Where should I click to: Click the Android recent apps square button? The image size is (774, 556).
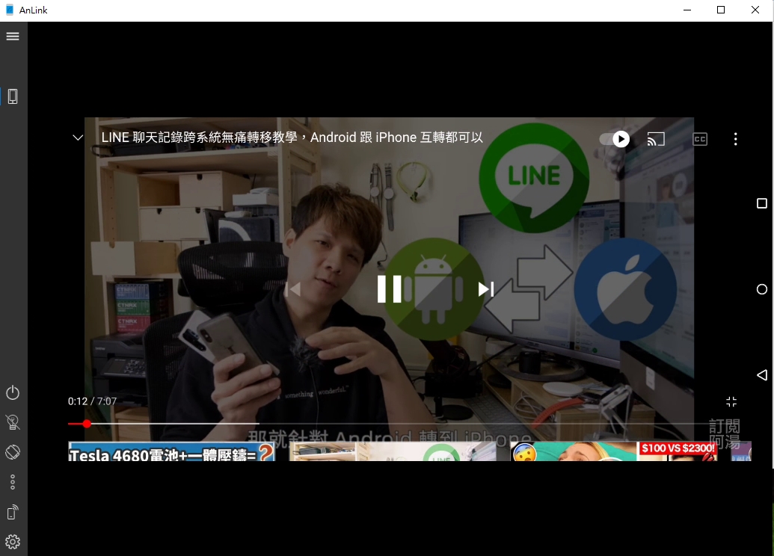[762, 203]
